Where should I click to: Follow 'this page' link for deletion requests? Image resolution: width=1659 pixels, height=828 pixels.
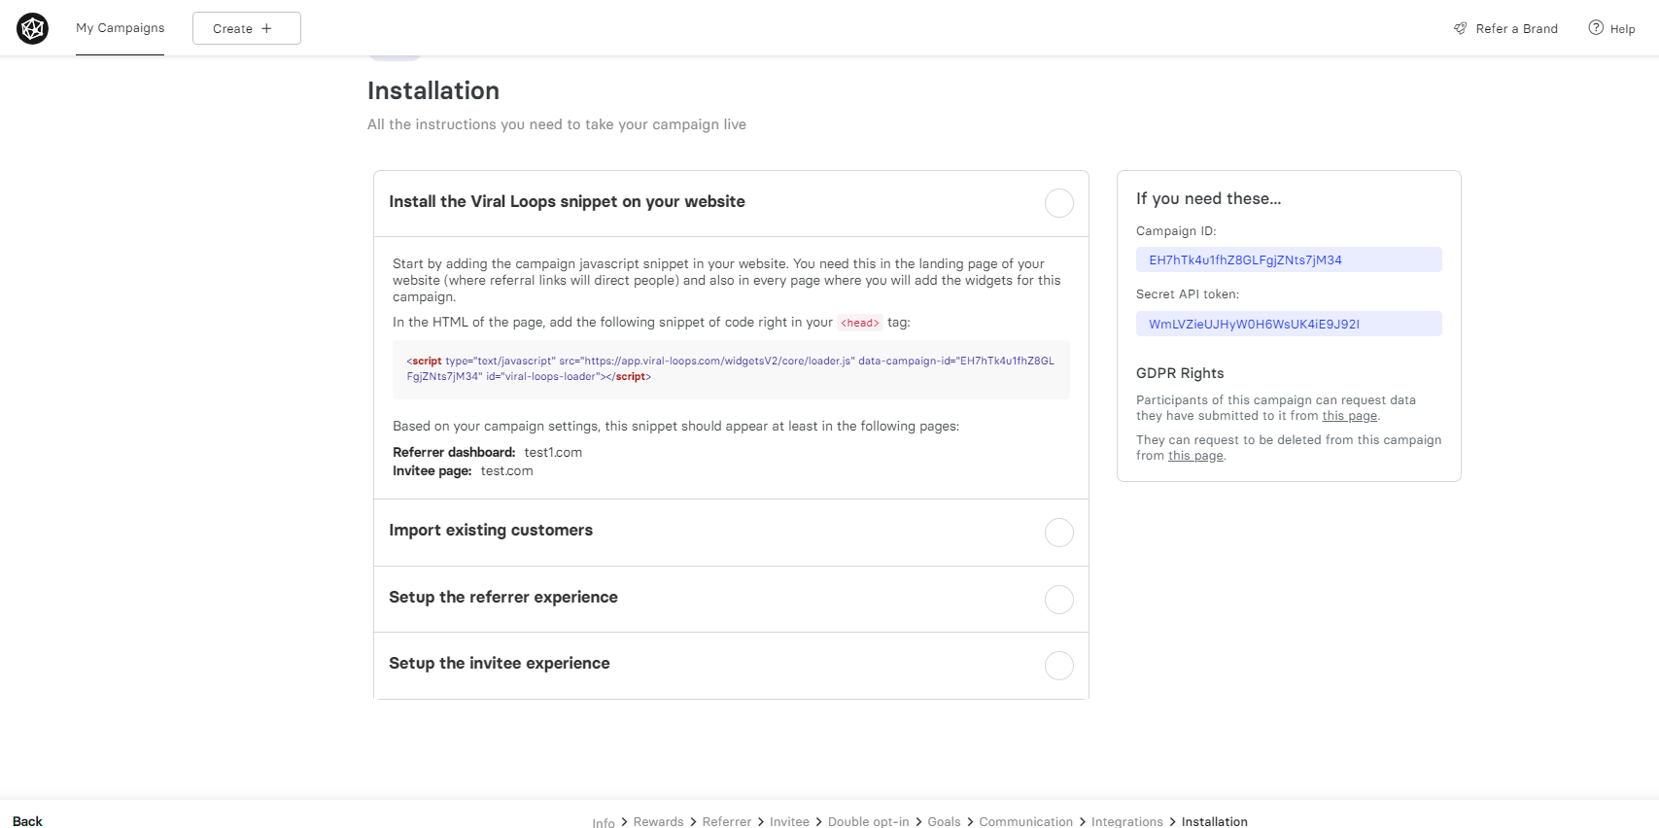1195,456
